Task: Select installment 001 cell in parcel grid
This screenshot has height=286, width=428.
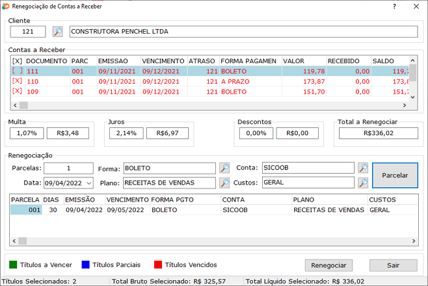Action: click(26, 210)
